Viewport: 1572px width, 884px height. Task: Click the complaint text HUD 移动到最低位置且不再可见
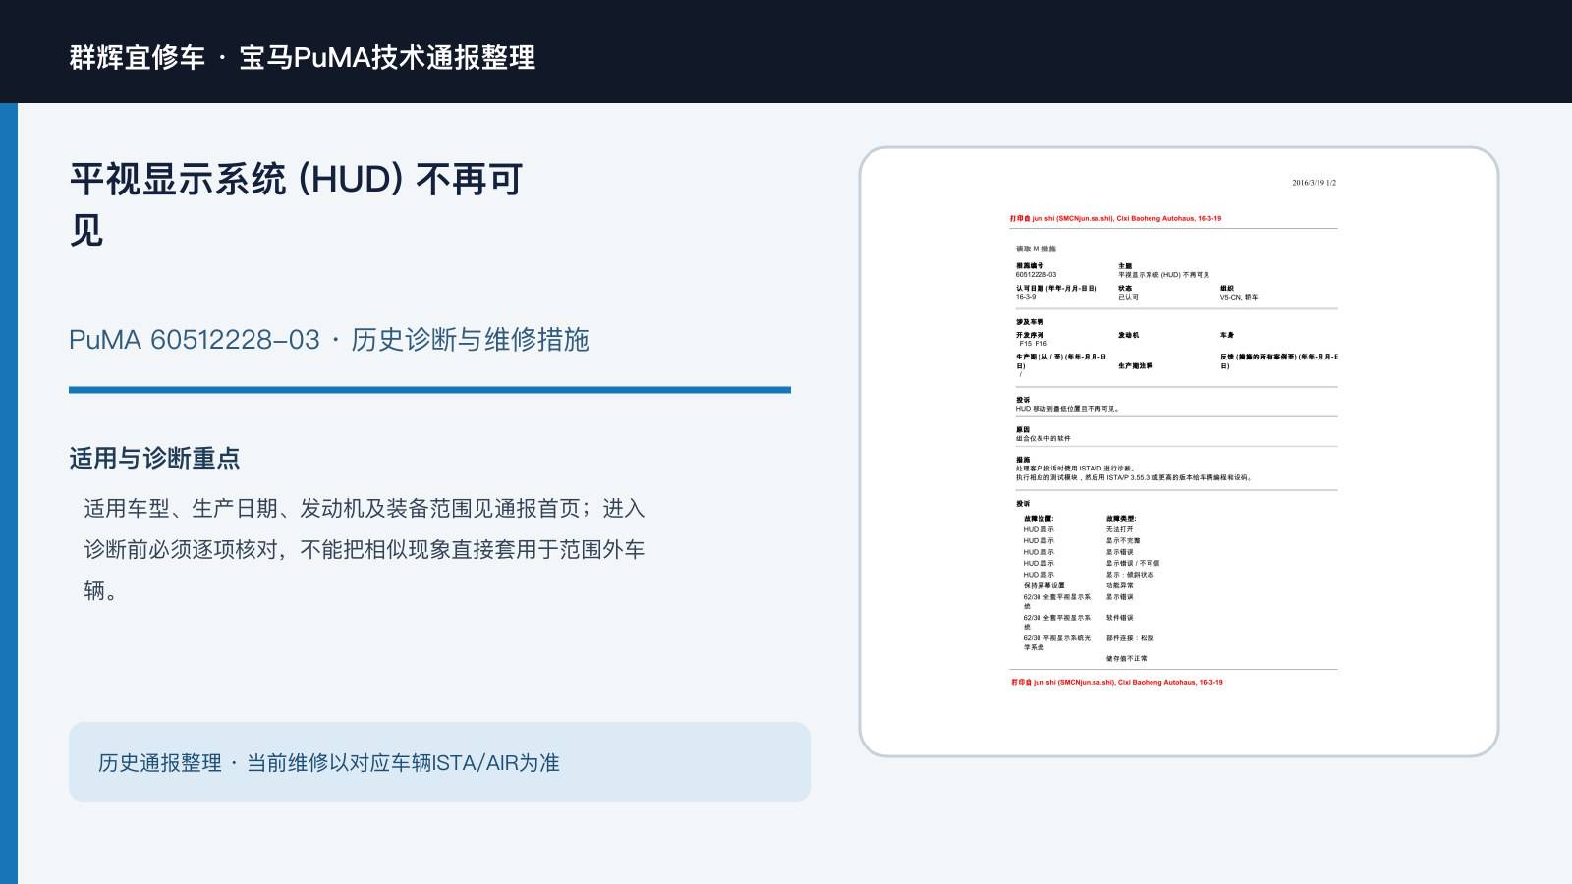click(1068, 409)
